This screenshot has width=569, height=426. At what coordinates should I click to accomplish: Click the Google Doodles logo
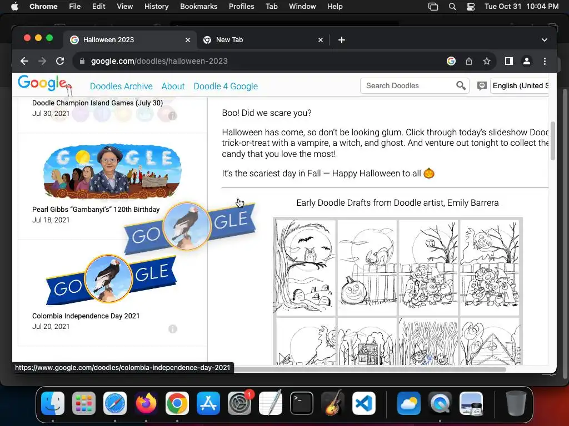tap(44, 85)
